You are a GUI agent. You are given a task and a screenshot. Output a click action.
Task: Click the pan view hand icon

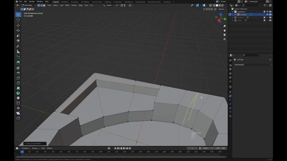225,30
